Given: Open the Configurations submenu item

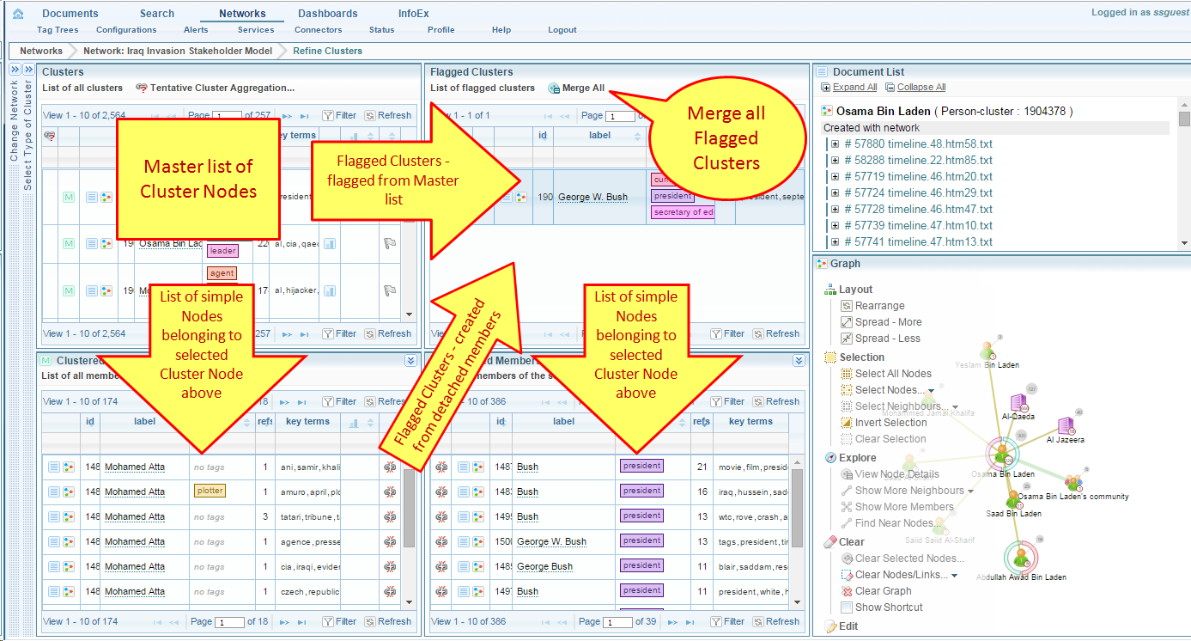Looking at the screenshot, I should [x=126, y=30].
